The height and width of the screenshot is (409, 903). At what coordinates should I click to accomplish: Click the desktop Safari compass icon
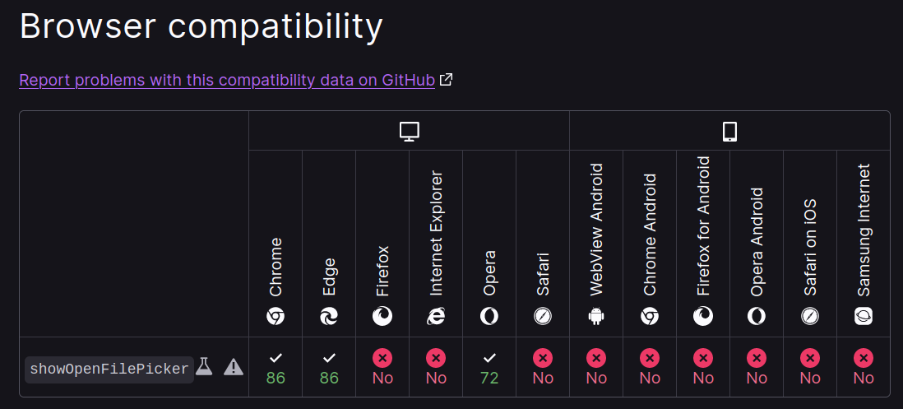(x=543, y=316)
